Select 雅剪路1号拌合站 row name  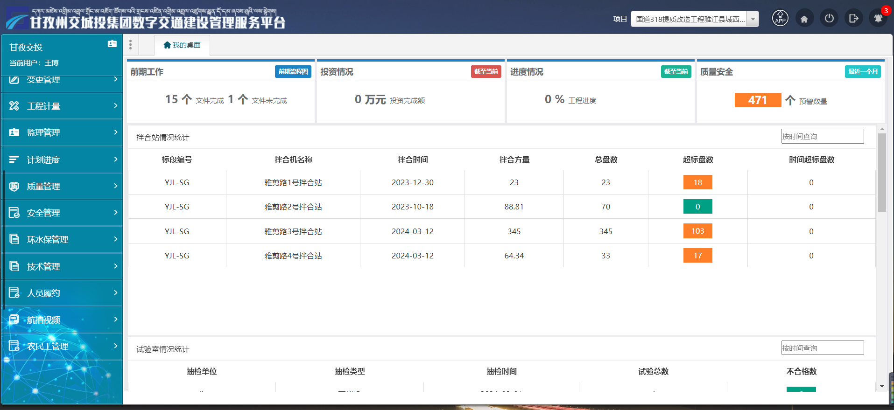pyautogui.click(x=293, y=182)
